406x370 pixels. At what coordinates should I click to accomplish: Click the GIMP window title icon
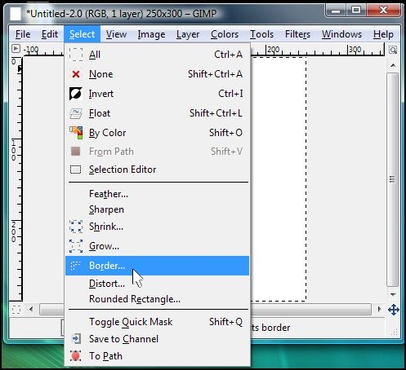point(16,14)
